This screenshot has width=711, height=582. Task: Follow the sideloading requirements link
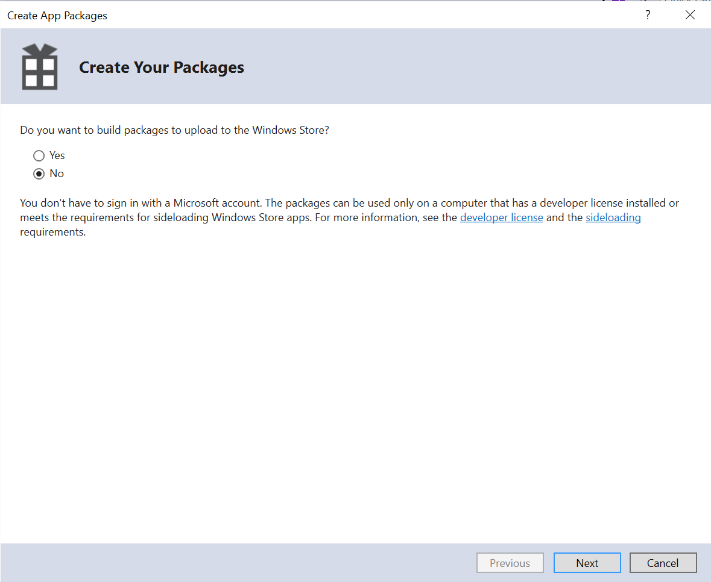point(613,217)
